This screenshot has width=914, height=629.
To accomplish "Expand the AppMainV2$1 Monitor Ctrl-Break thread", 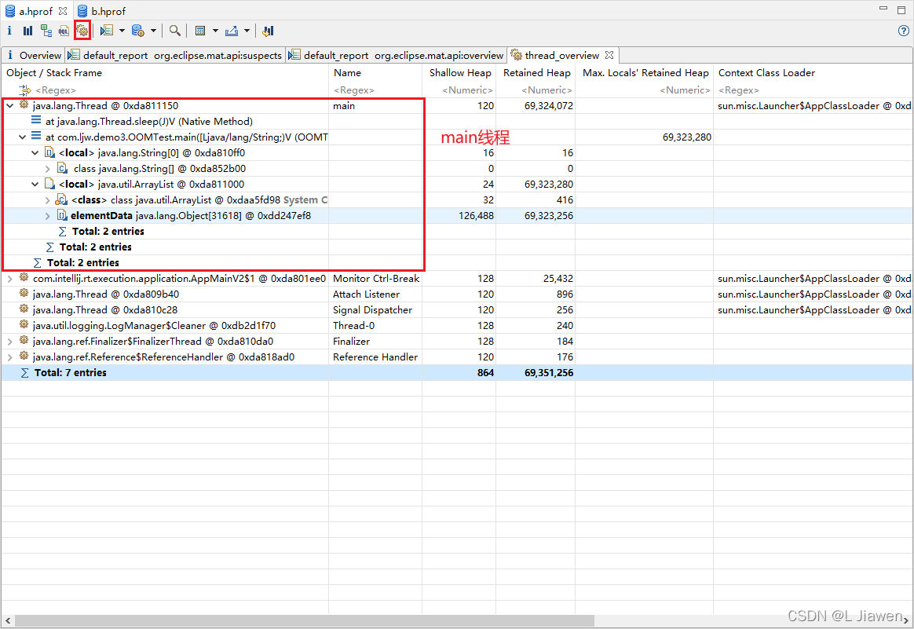I will pos(10,279).
